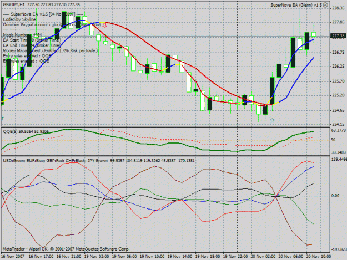Click the -197.823 scale value
Viewport: 347px width, 260px height.
(x=339, y=249)
